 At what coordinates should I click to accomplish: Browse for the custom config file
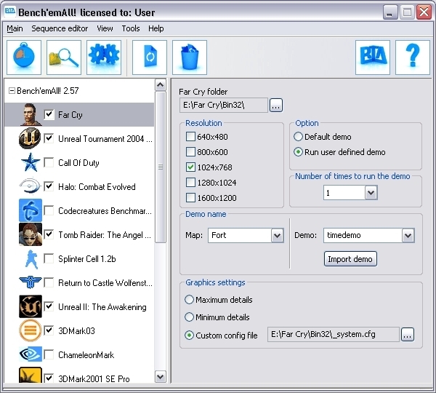tap(408, 335)
